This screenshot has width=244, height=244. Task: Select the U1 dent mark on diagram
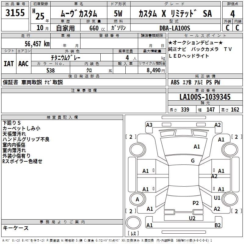pos(217,198)
